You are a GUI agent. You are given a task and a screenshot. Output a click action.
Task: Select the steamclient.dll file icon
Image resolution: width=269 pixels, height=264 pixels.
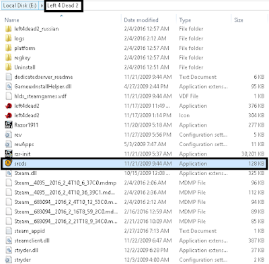[x=9, y=240]
